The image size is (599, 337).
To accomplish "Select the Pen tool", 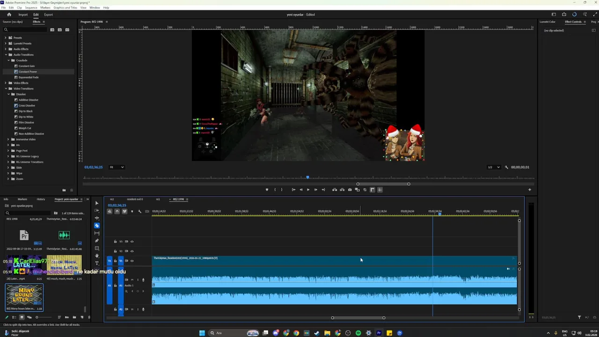I will coord(97,241).
